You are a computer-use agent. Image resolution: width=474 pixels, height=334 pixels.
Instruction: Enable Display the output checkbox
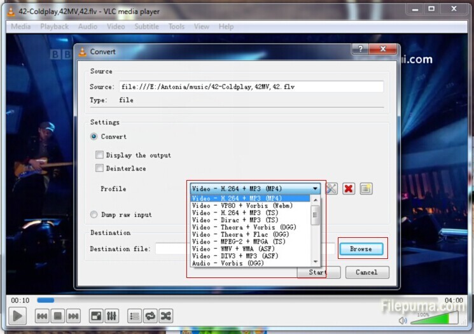[99, 155]
